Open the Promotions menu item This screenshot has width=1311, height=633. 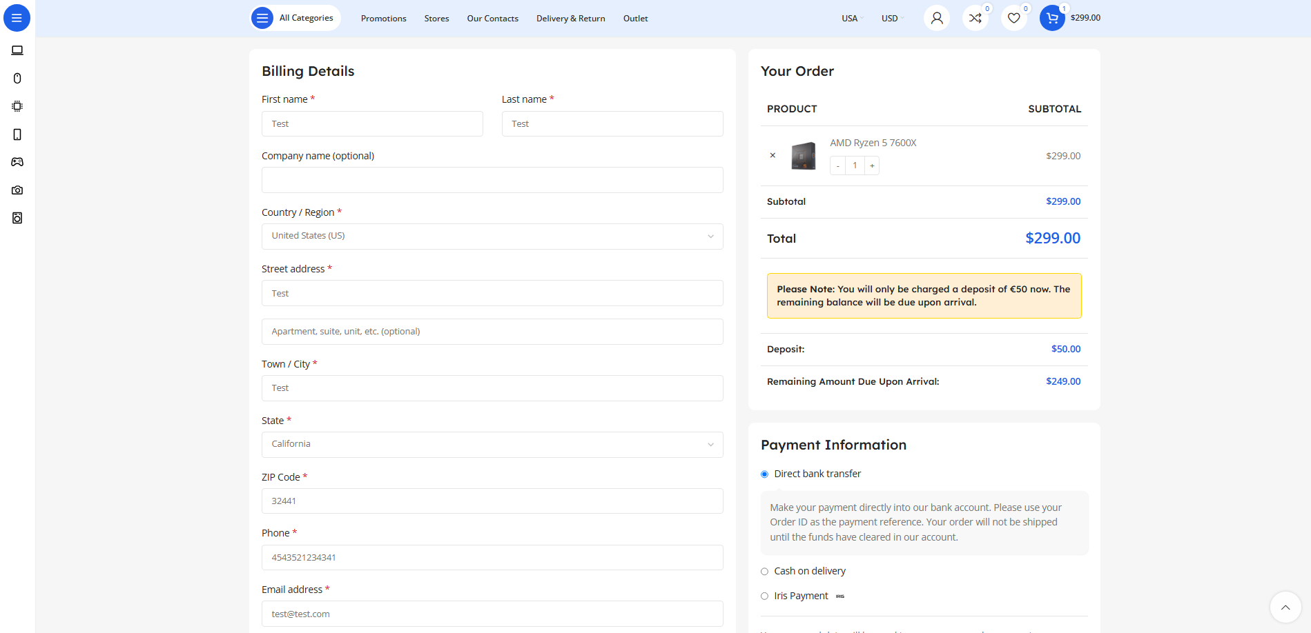[383, 19]
